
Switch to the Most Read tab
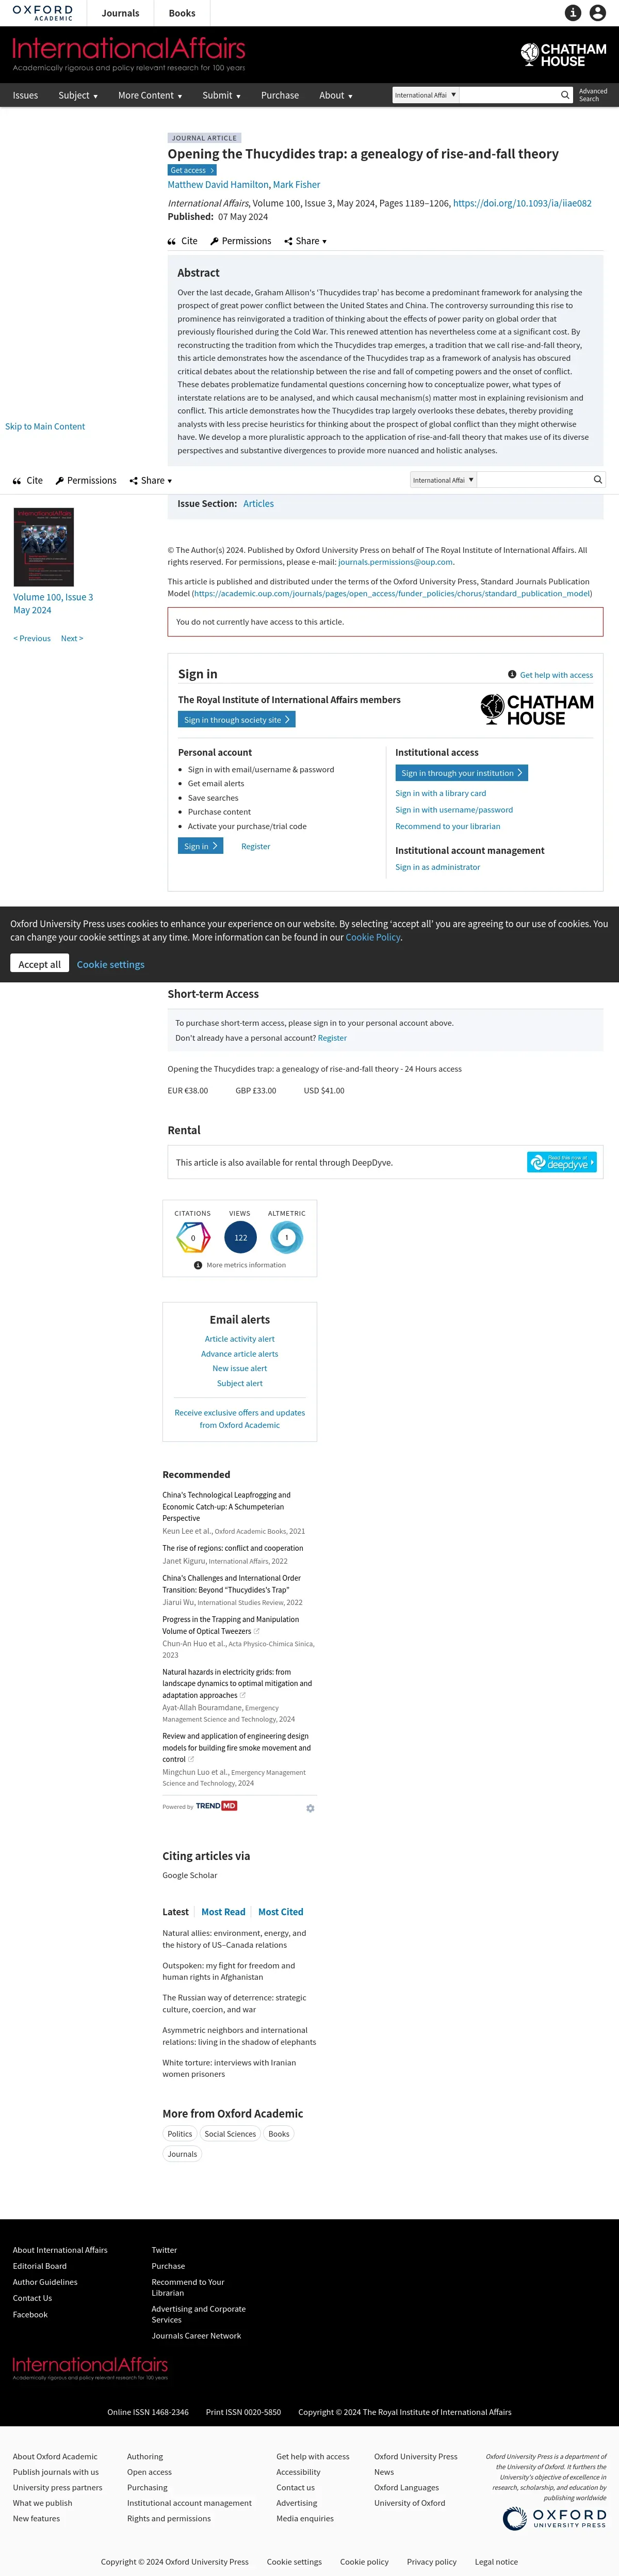(x=223, y=1912)
